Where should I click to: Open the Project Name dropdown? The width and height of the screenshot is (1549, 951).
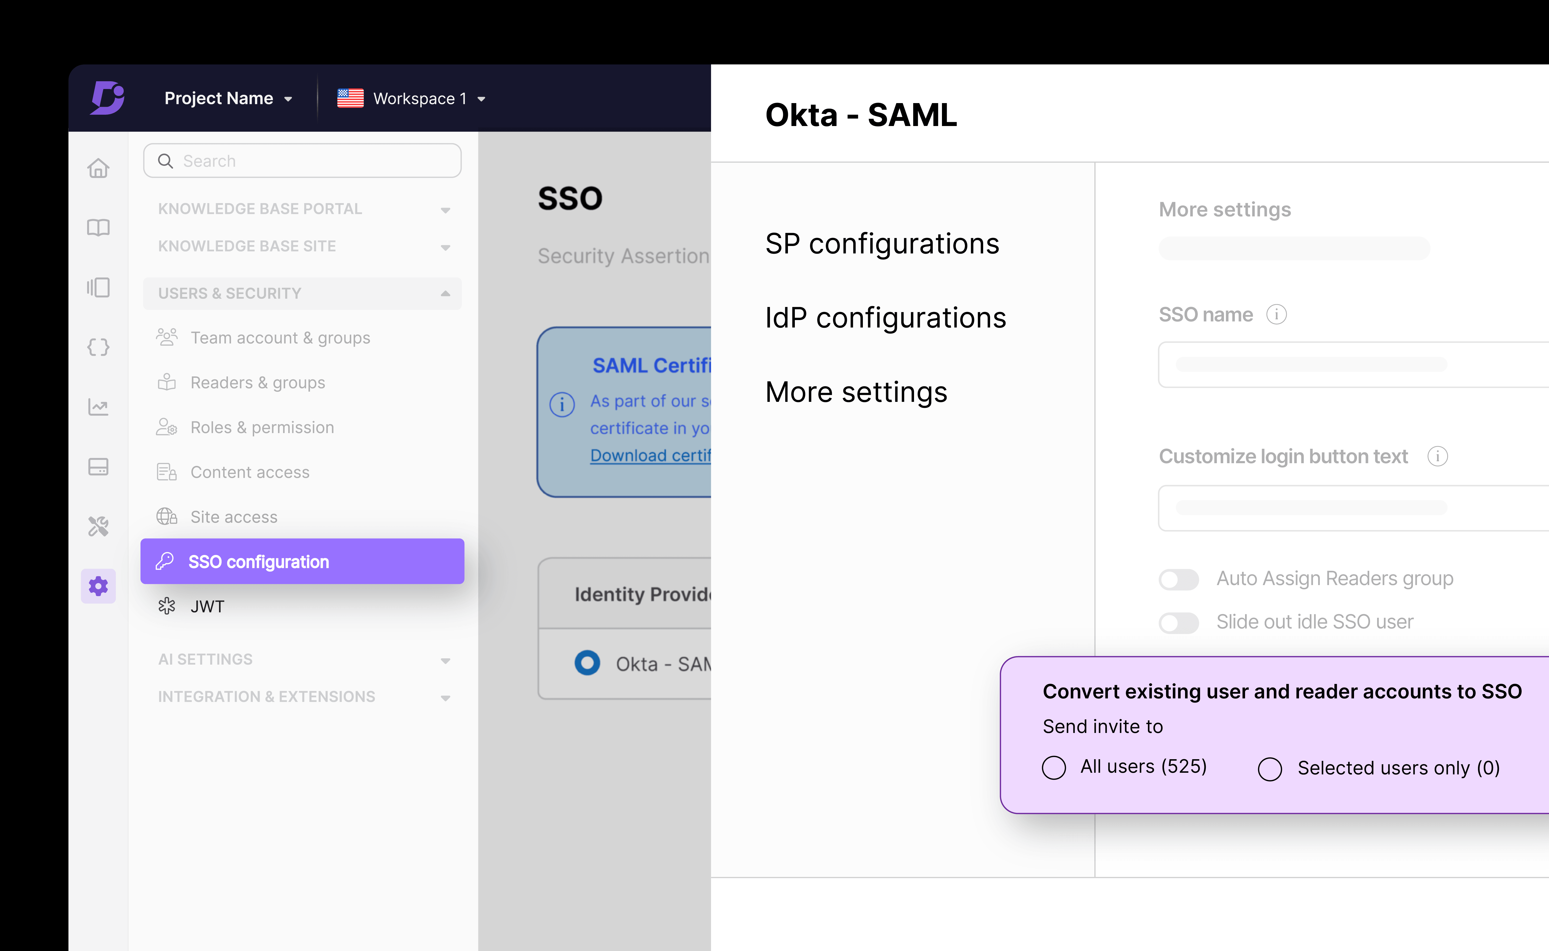pos(228,98)
